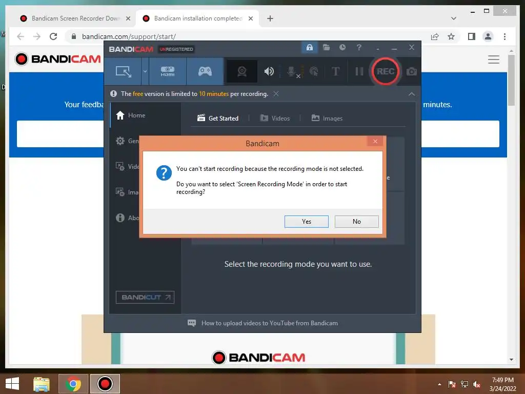Screen dimensions: 525x394
Task: Toggle the microphone recording icon
Action: [292, 71]
